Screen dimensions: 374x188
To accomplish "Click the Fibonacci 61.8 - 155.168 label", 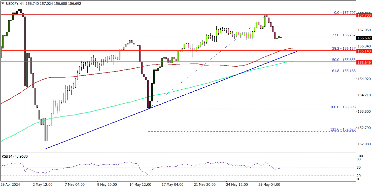I will click(x=344, y=71).
